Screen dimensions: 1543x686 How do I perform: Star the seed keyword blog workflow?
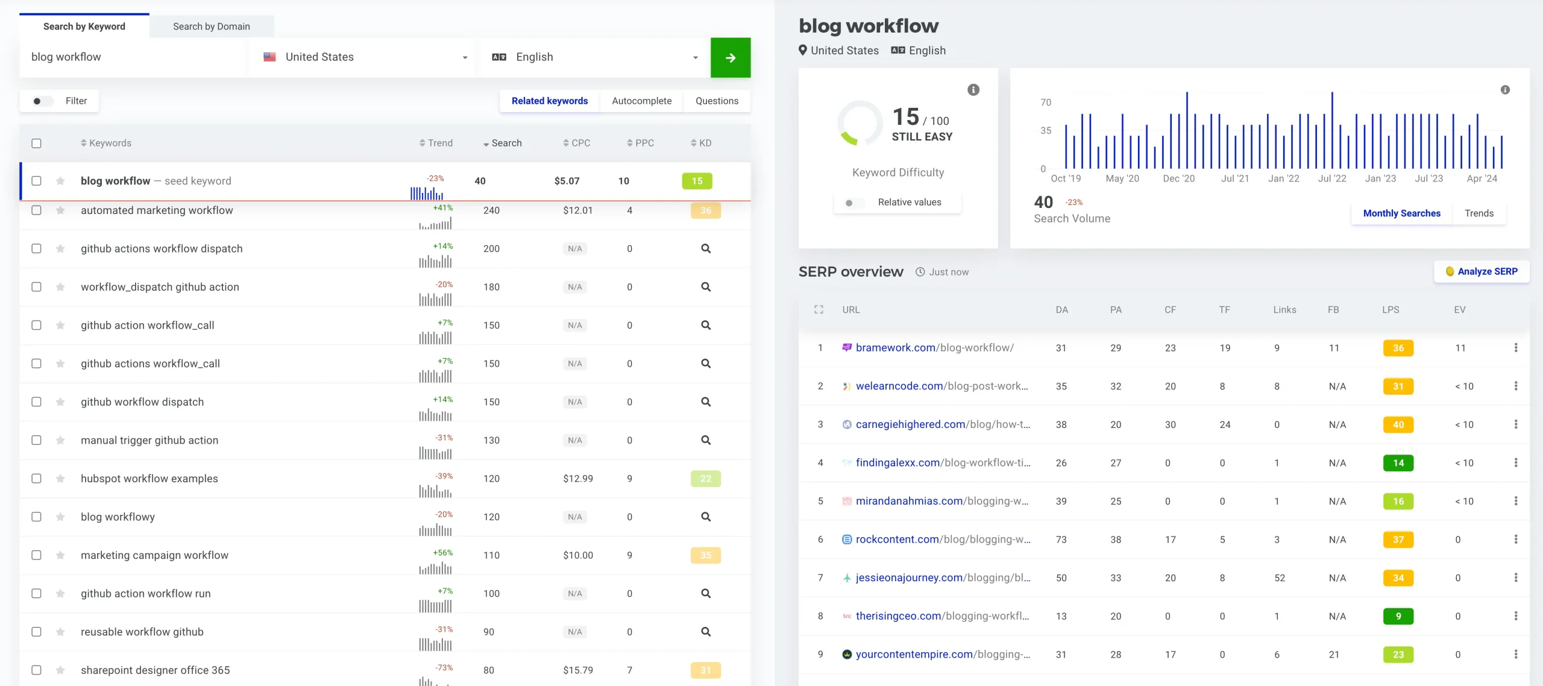[60, 181]
